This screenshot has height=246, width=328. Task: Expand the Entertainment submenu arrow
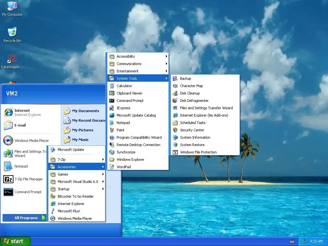tap(166, 71)
